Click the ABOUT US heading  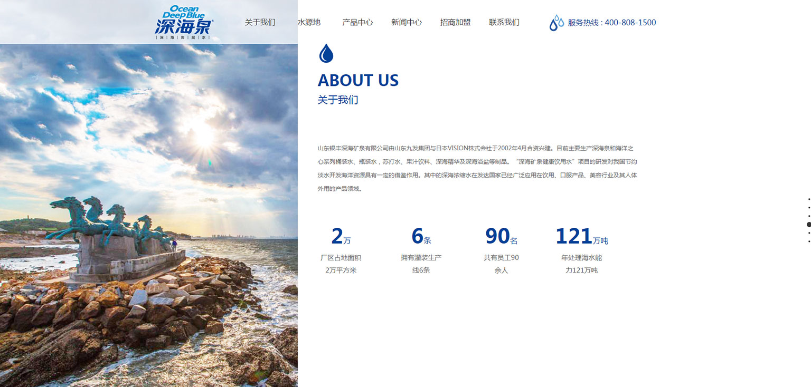[x=358, y=80]
